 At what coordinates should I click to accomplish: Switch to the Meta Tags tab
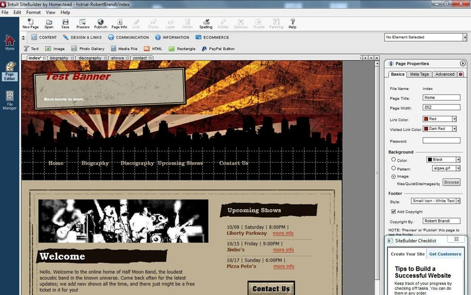(419, 74)
